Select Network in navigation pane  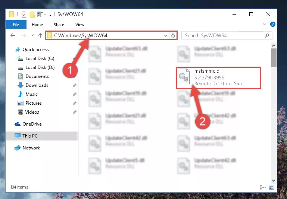[31, 148]
